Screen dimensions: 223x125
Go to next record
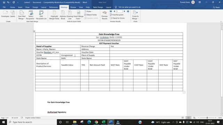[x=124, y=11]
